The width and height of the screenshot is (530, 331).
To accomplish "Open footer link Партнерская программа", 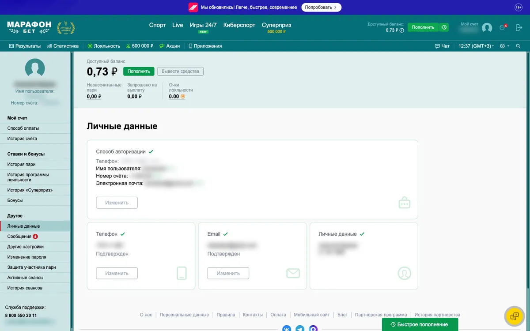I will 381,315.
